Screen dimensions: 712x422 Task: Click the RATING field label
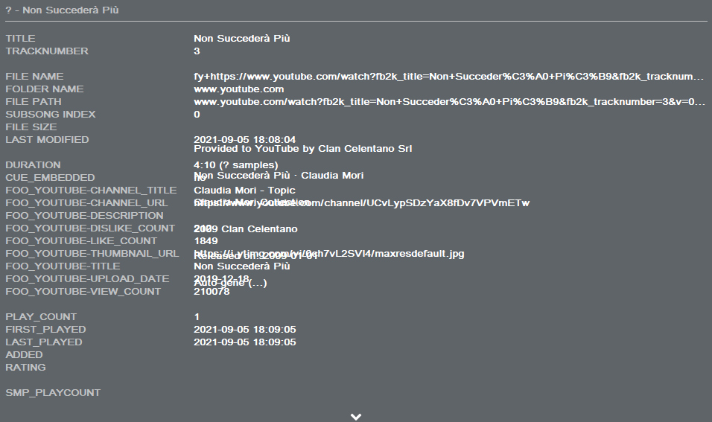[25, 367]
